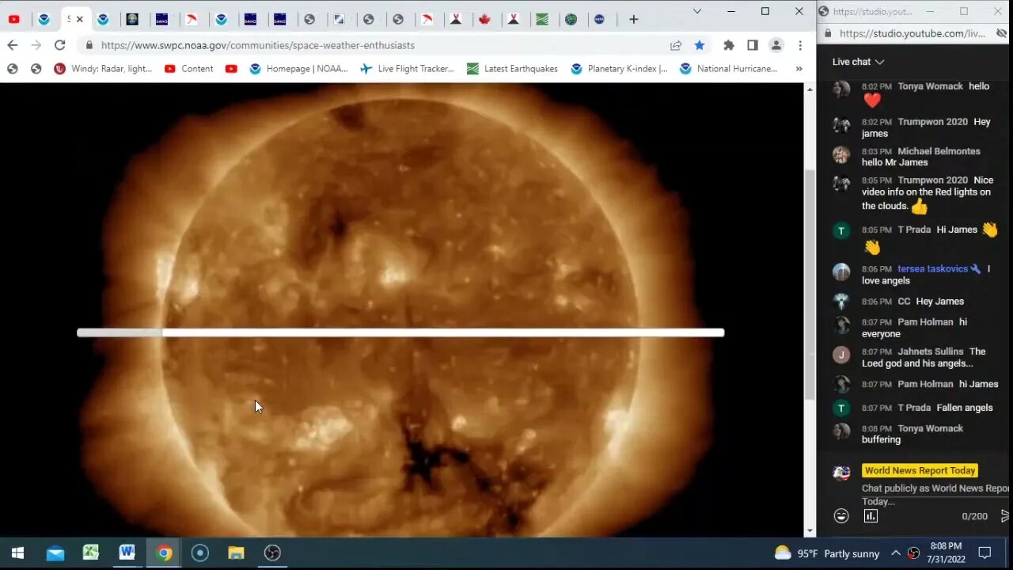Image resolution: width=1013 pixels, height=570 pixels.
Task: Click the 0/200 character counter
Action: tap(974, 516)
